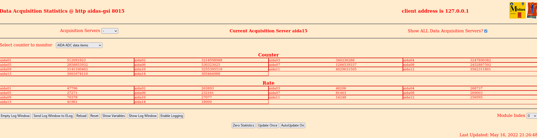Image resolution: width=537 pixels, height=138 pixels.
Task: Click Current Acquisition Server aida15 text
Action: click(268, 31)
